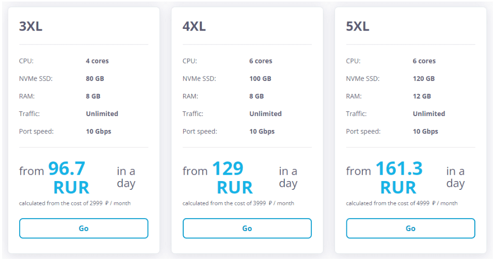Image resolution: width=495 pixels, height=261 pixels.
Task: Select the 3XL plan heading
Action: (x=30, y=26)
